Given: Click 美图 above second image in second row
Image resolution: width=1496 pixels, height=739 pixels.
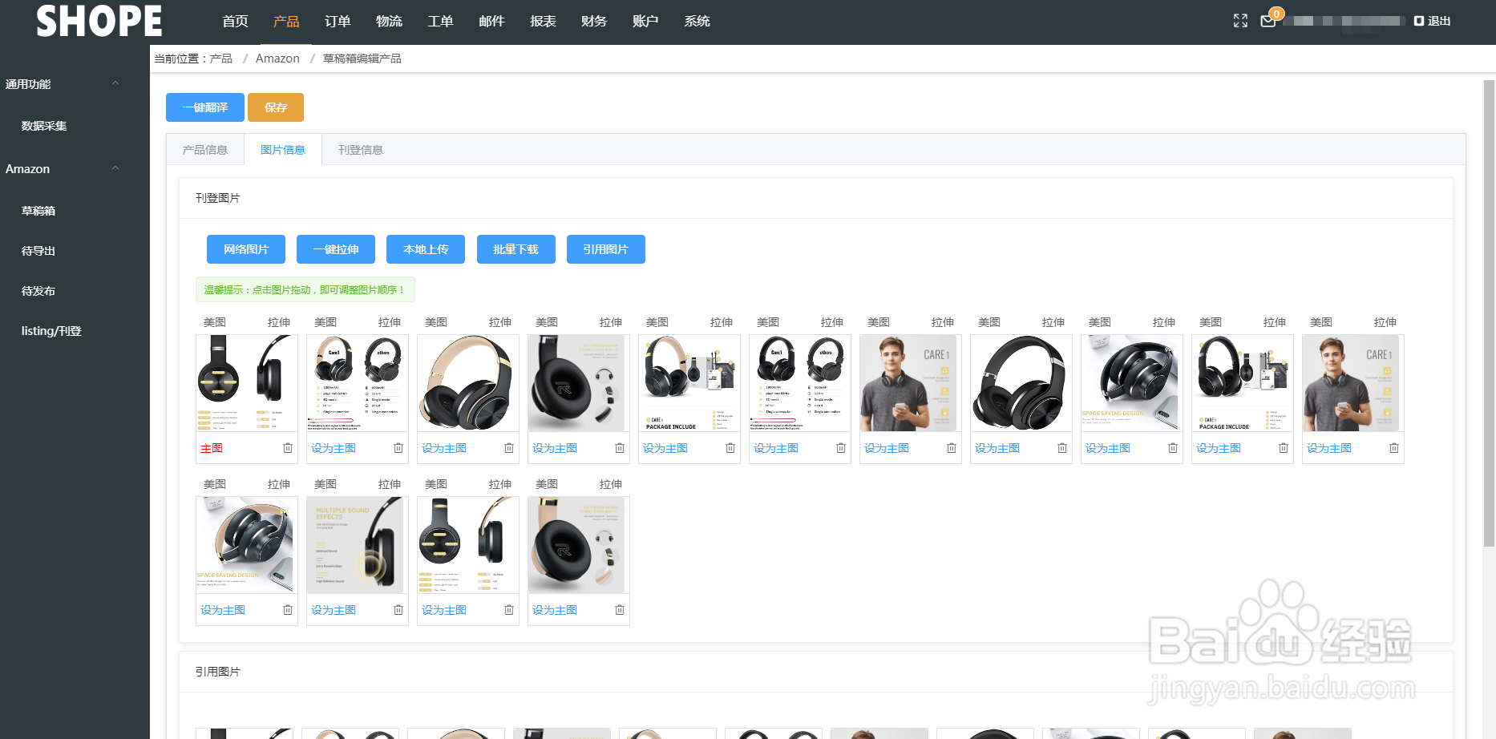Looking at the screenshot, I should (x=325, y=484).
